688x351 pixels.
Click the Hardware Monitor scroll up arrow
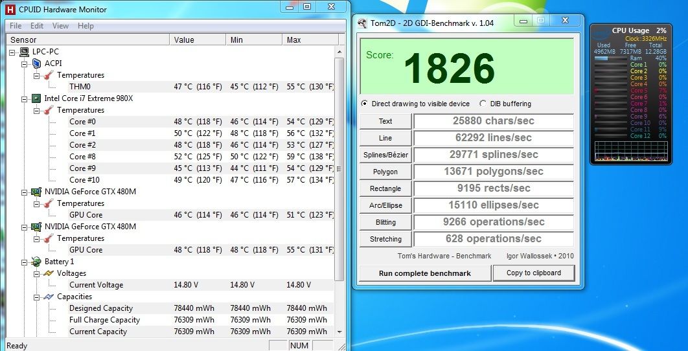[x=339, y=52]
